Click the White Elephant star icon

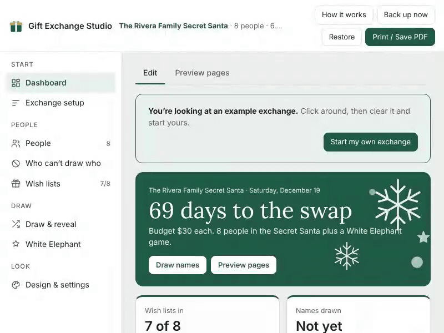(x=16, y=244)
